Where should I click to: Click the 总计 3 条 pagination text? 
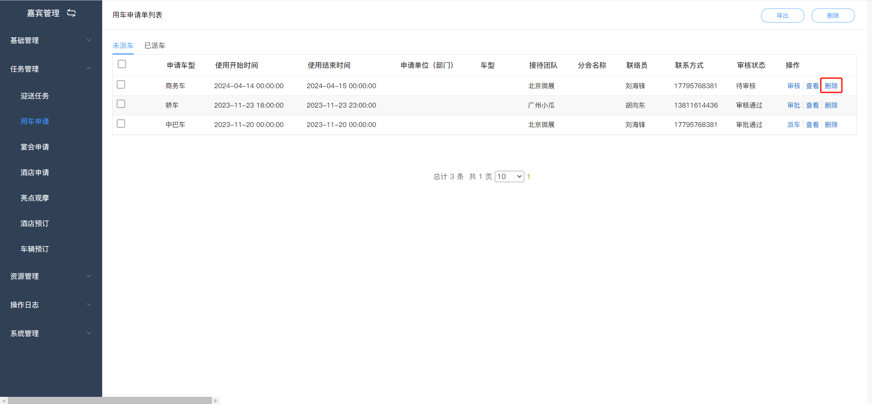coord(449,176)
